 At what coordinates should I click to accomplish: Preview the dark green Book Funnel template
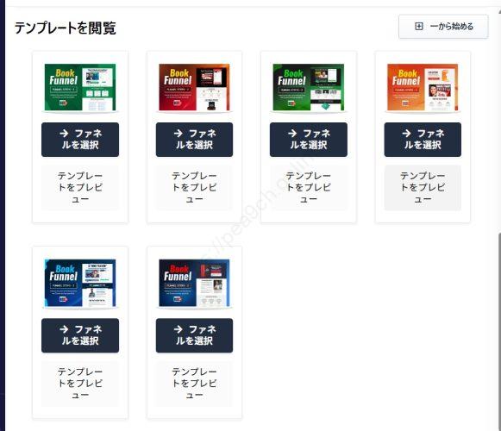[309, 188]
